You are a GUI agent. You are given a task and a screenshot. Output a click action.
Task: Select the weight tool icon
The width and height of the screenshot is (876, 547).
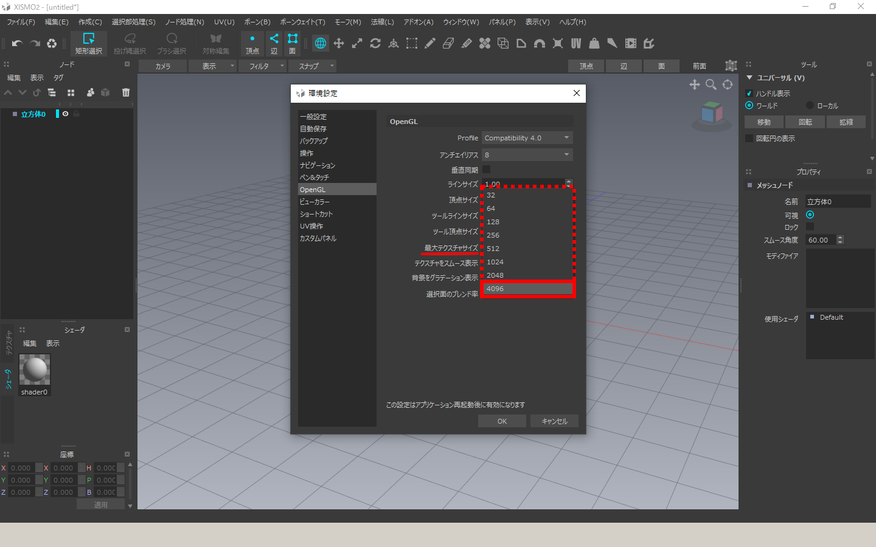coord(594,43)
